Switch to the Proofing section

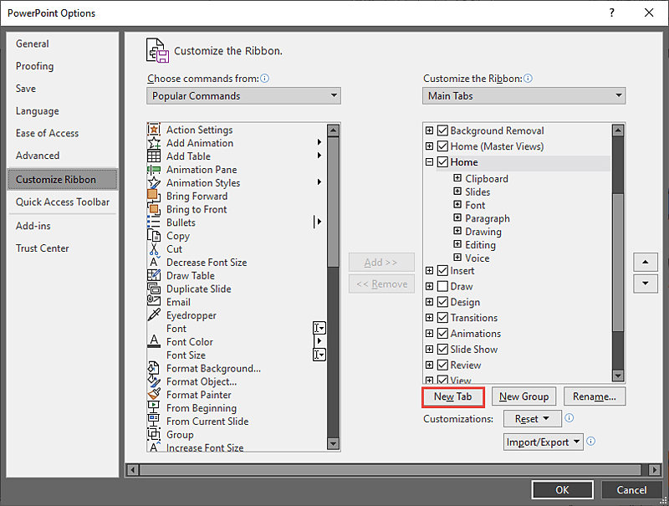[34, 66]
